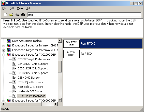Select C28x IQmath Library tree item
Screen dimensions: 144x112
point(30,82)
